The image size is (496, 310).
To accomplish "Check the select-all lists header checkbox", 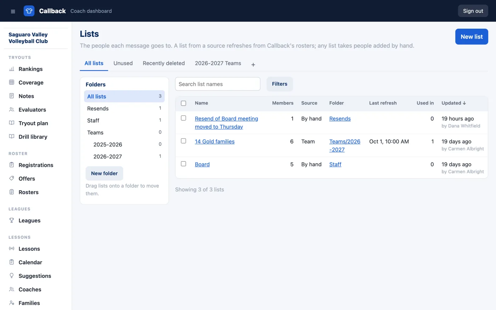I will click(184, 103).
